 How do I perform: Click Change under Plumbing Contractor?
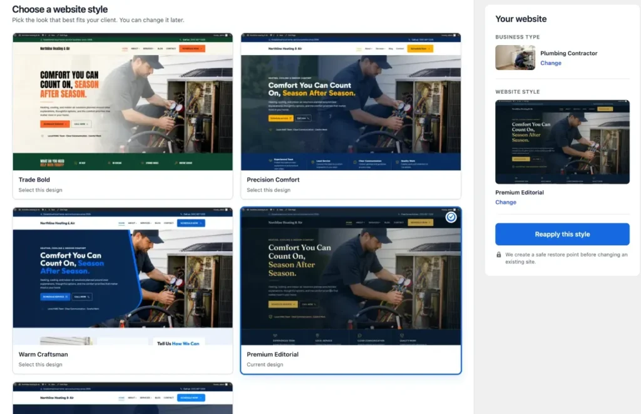coord(551,63)
